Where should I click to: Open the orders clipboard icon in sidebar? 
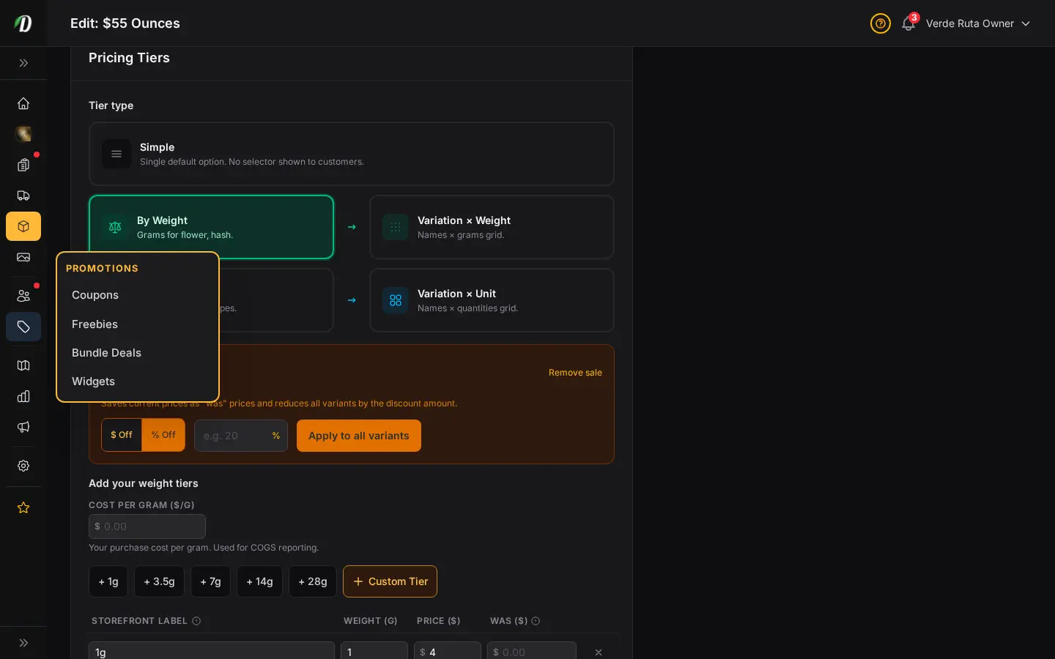23,165
